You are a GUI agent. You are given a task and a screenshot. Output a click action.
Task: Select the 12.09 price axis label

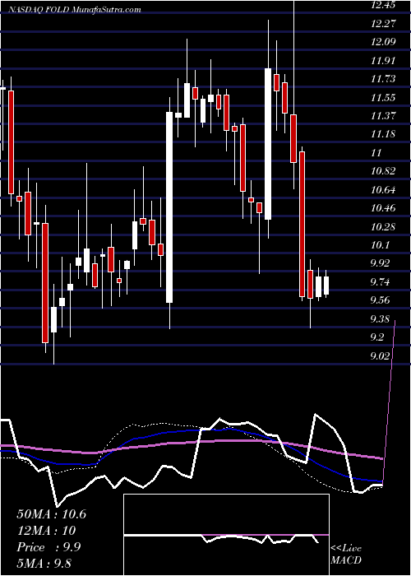pos(383,42)
